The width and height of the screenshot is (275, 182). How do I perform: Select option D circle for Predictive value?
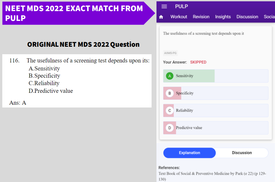(169, 128)
